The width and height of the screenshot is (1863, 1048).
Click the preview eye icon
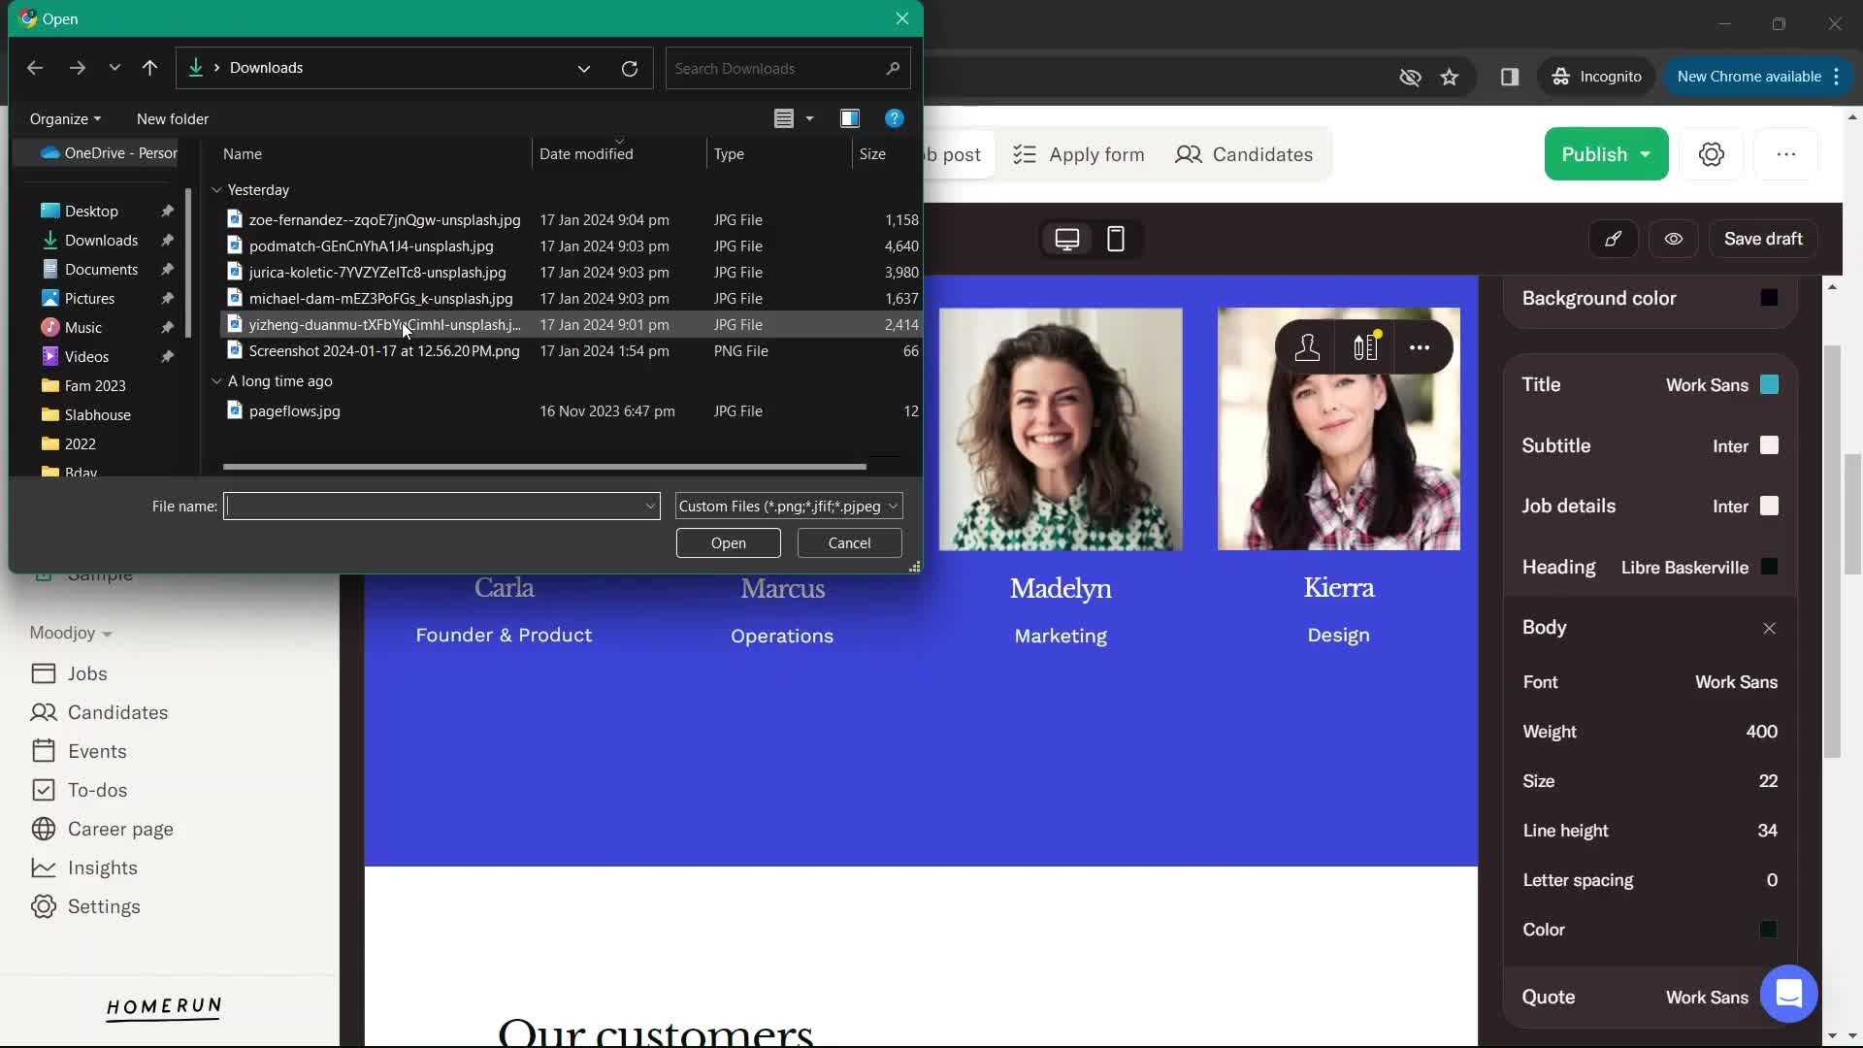[1674, 238]
